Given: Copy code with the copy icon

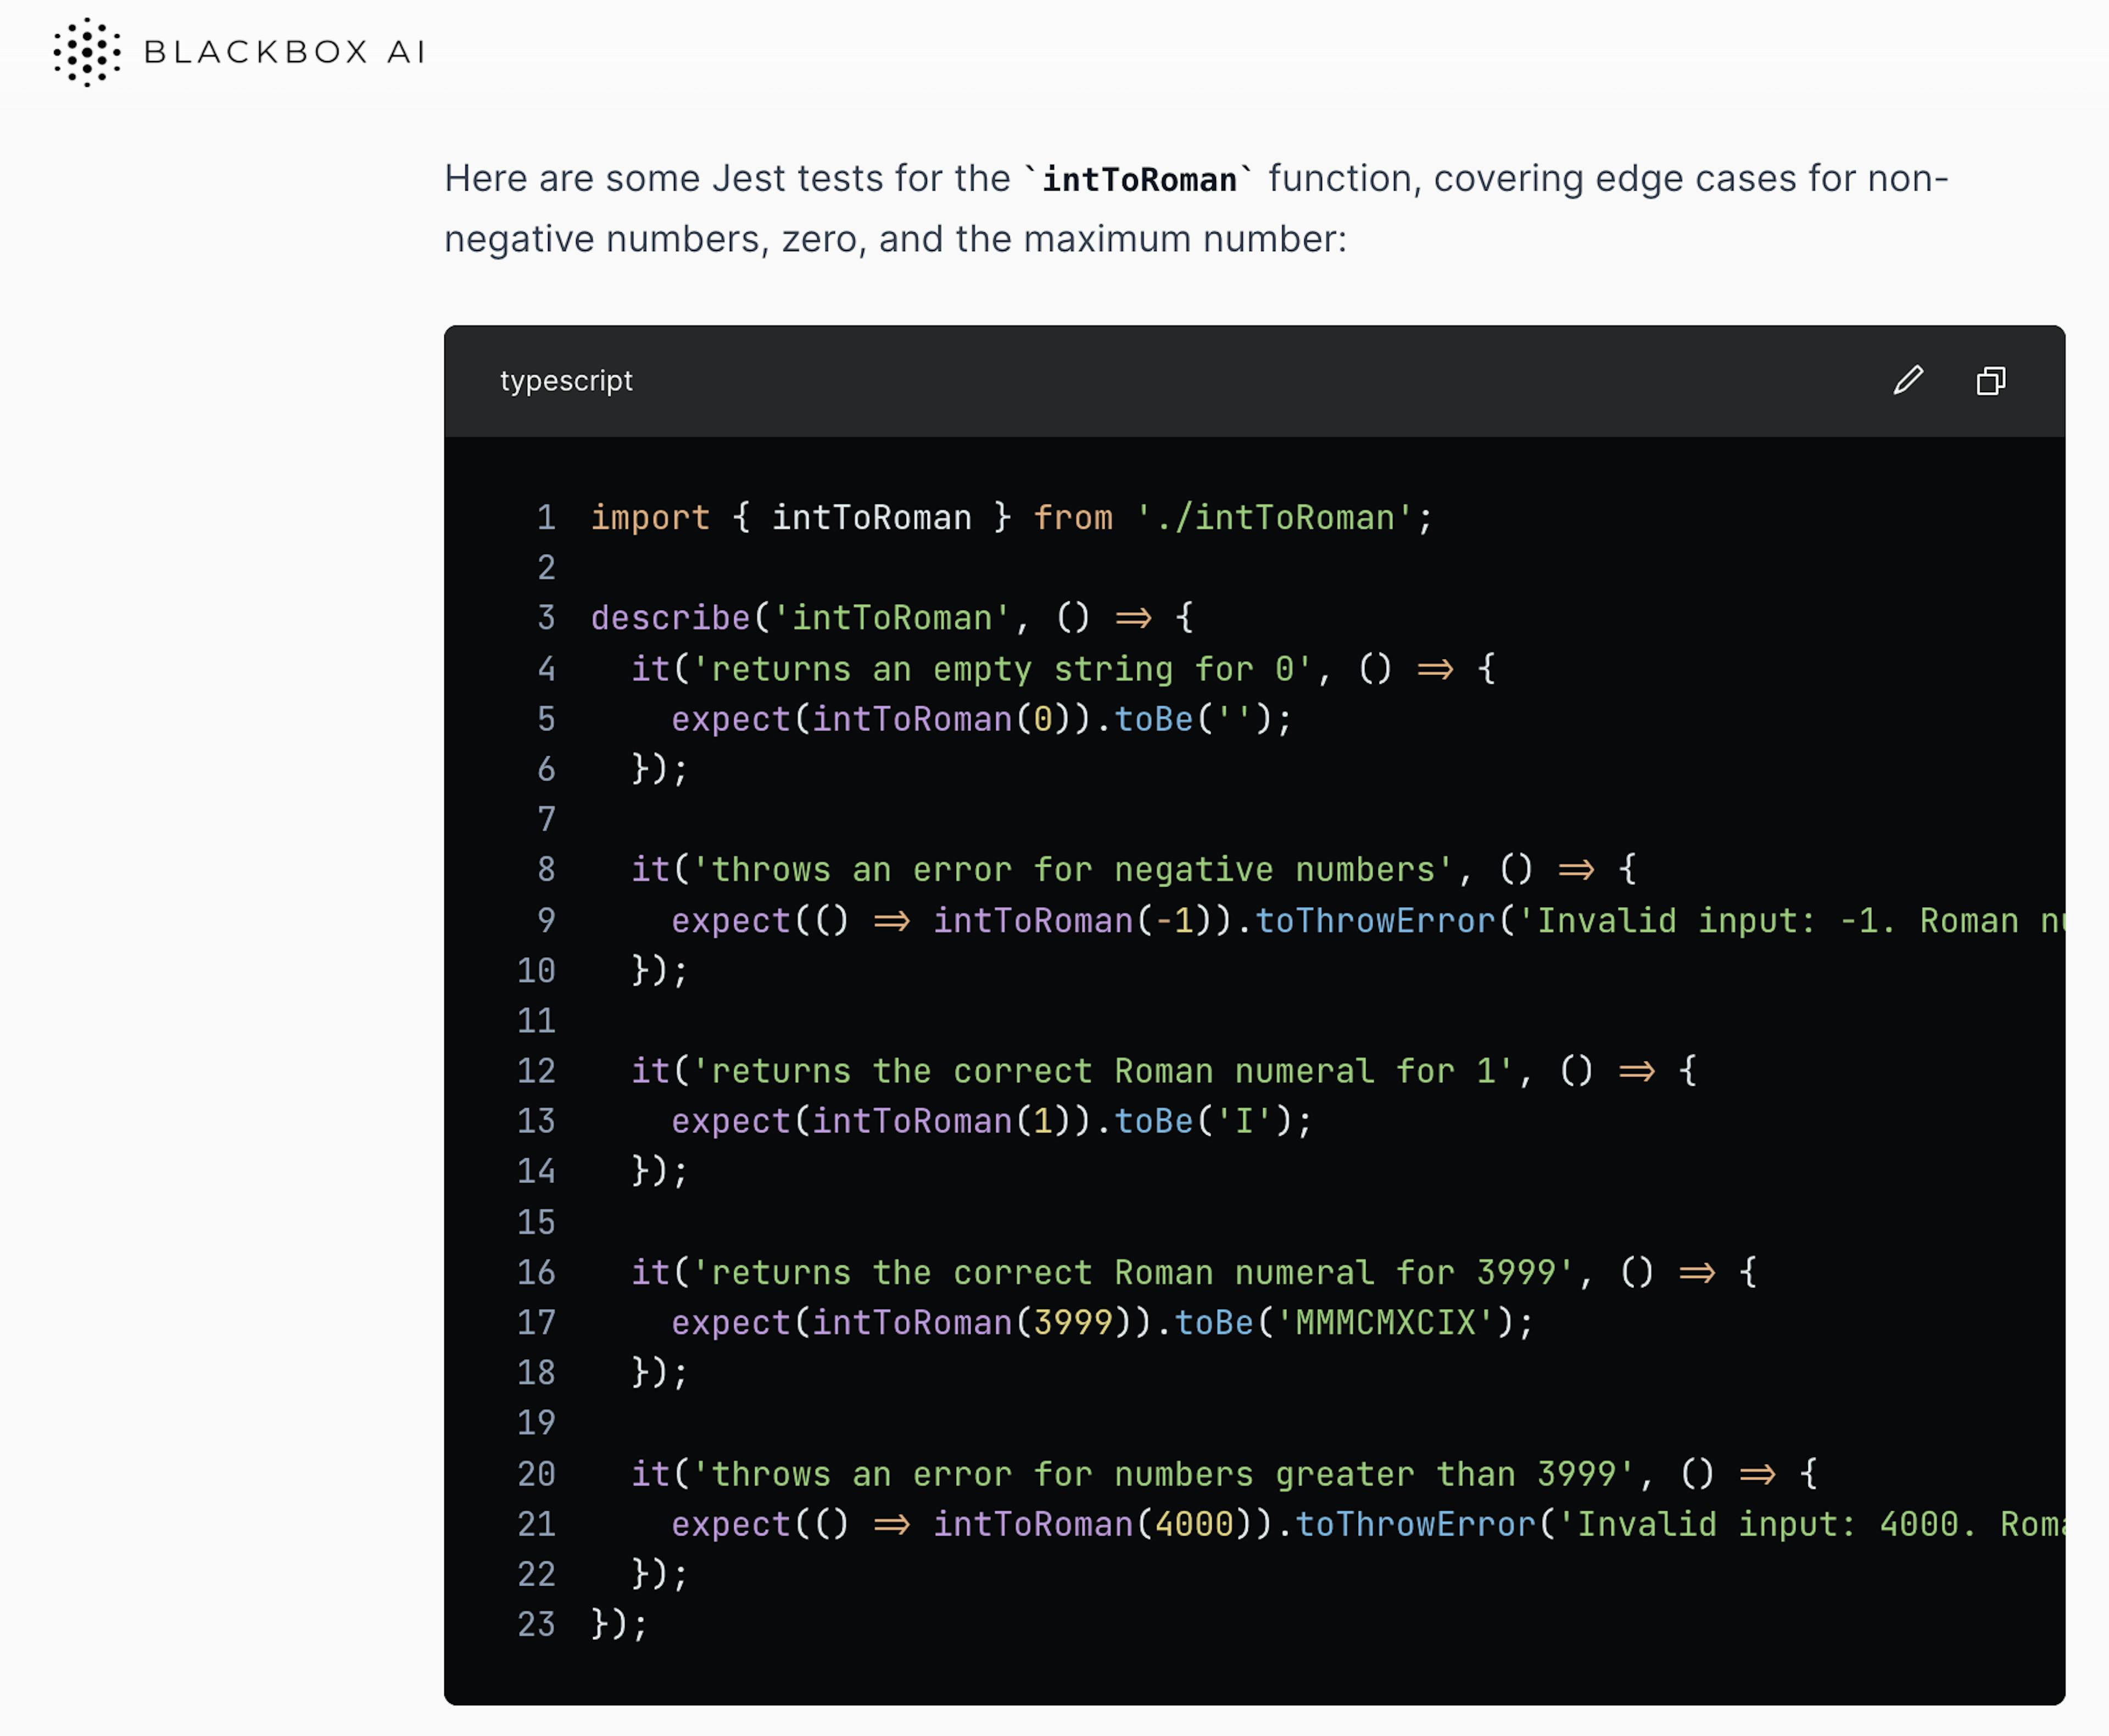Looking at the screenshot, I should [x=1991, y=380].
